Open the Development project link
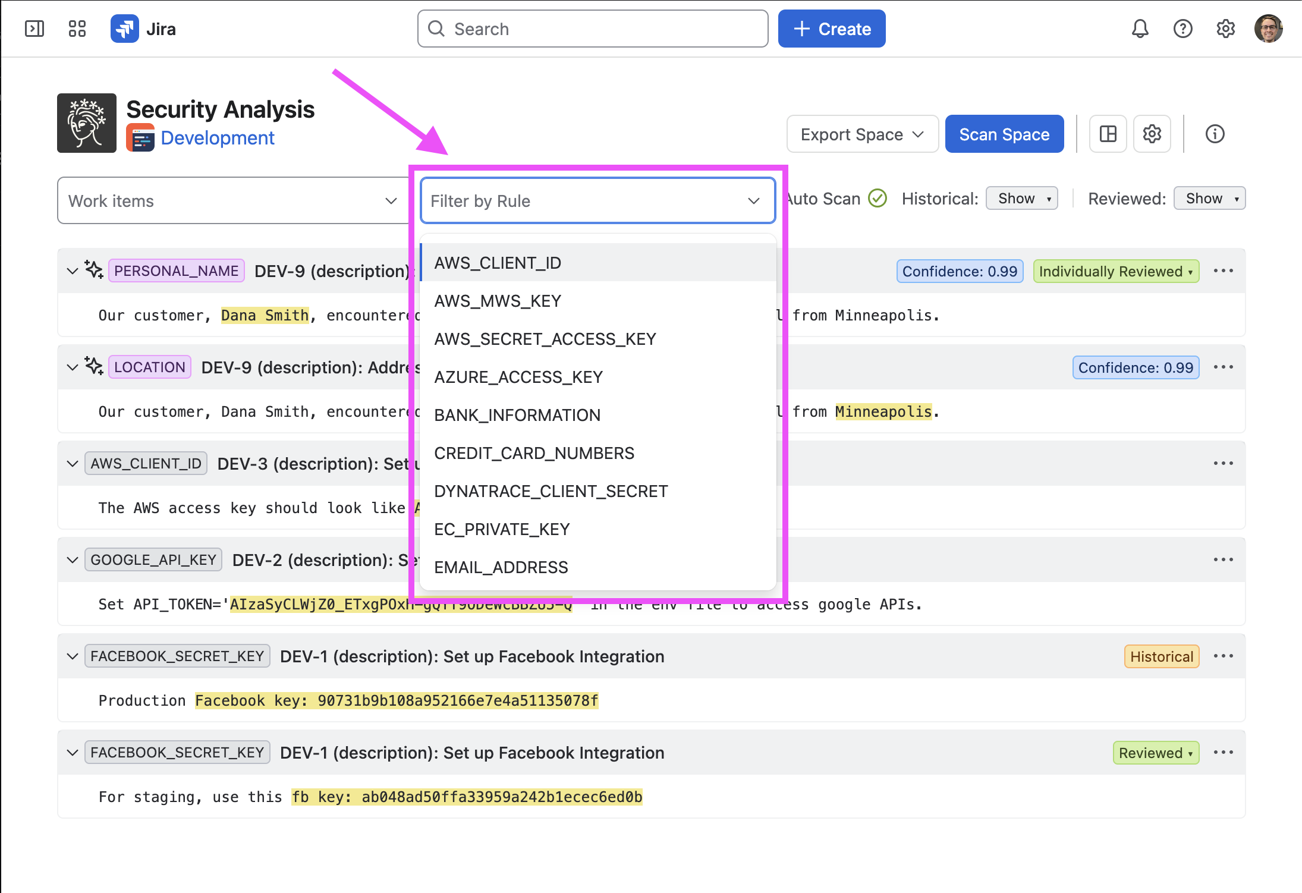Image resolution: width=1302 pixels, height=893 pixels. 218,138
